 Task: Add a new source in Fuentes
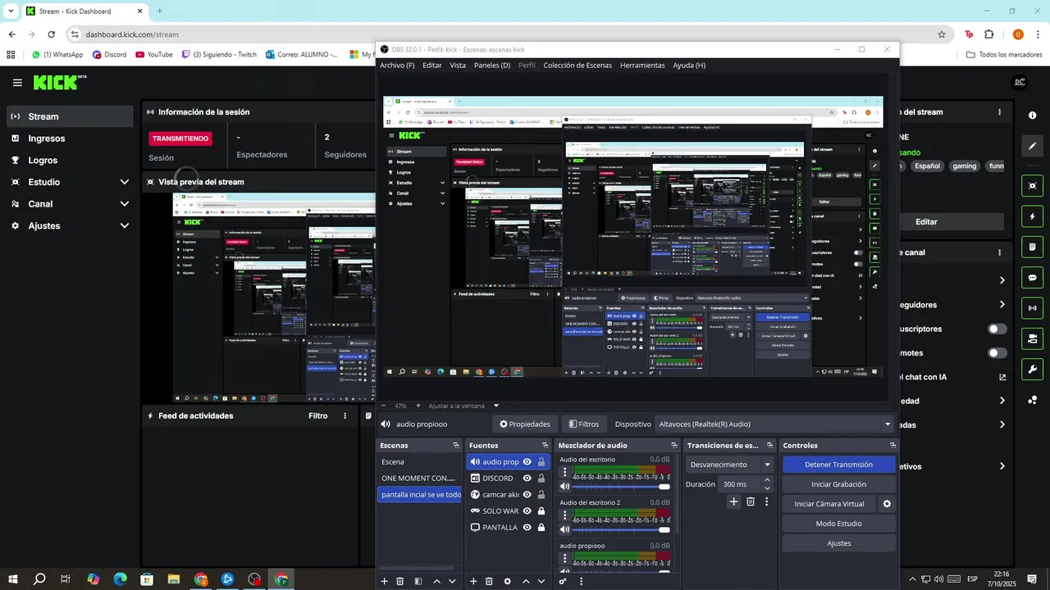[x=473, y=581]
